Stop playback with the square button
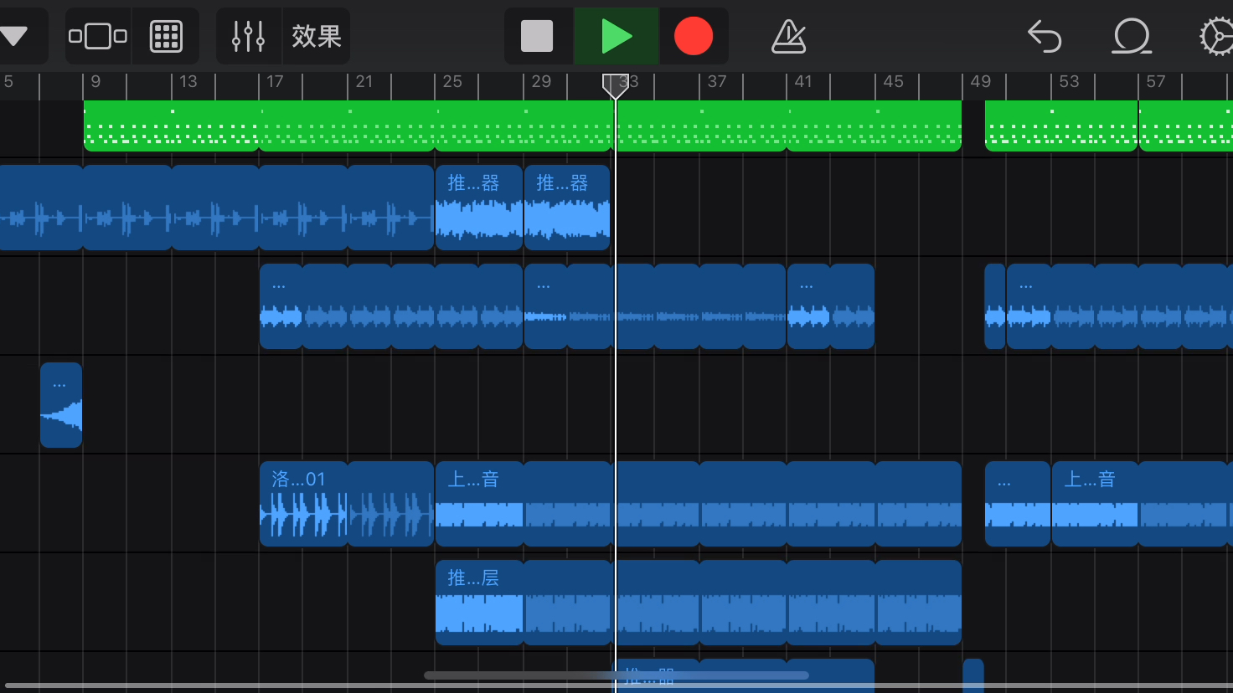The image size is (1233, 693). coord(538,36)
